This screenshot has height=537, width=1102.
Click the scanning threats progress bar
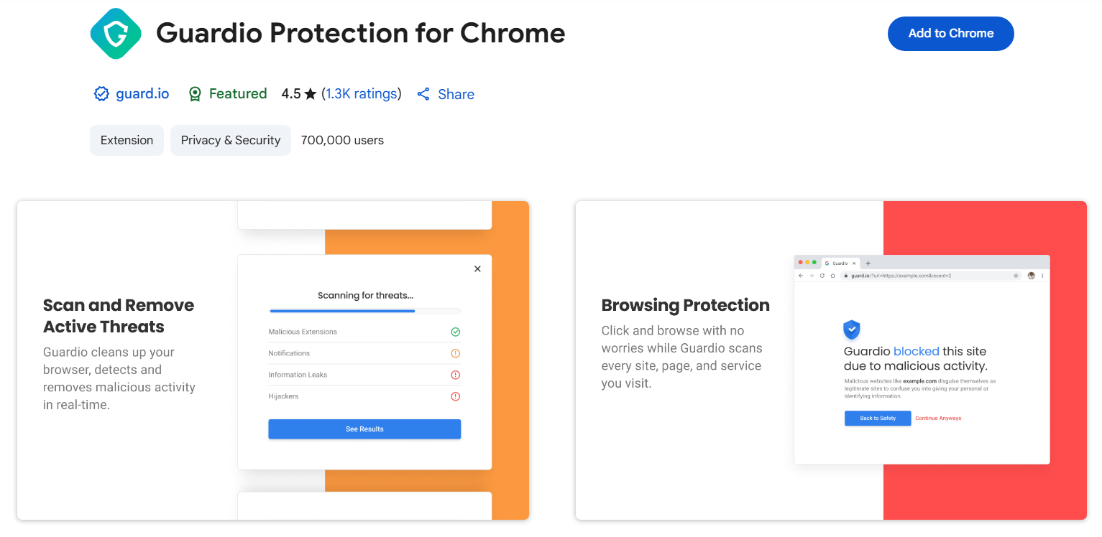tap(364, 311)
